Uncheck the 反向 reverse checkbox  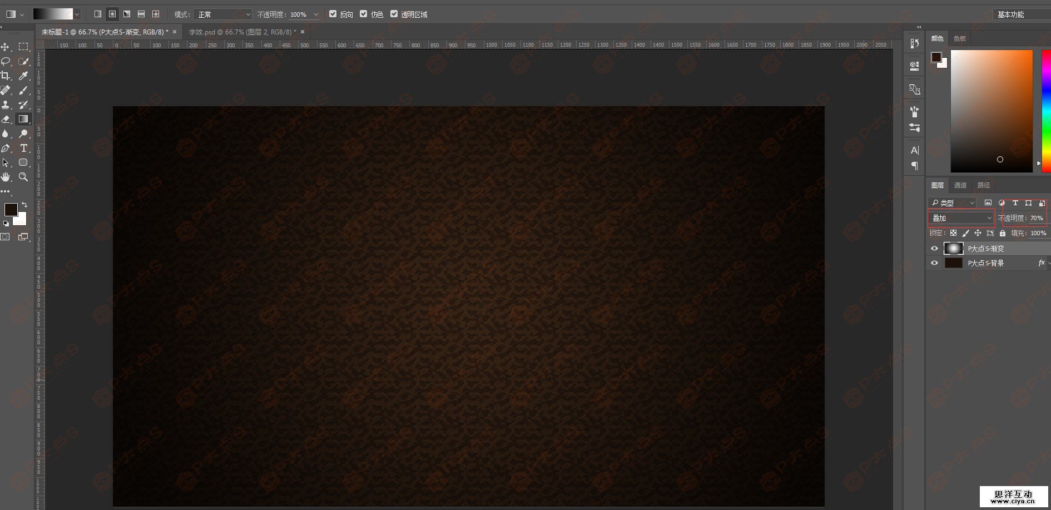[x=333, y=14]
